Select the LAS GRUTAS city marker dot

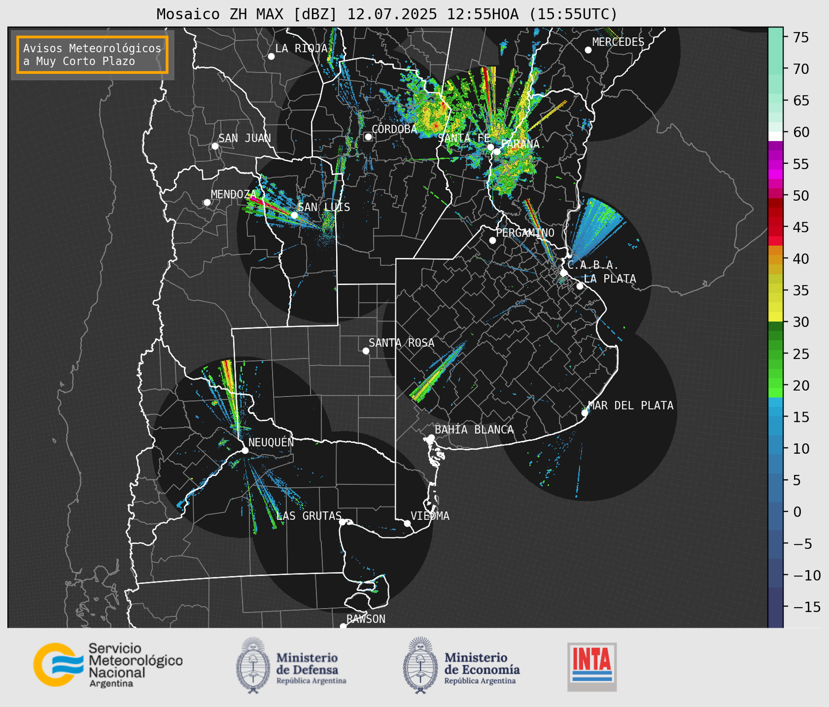pyautogui.click(x=343, y=522)
